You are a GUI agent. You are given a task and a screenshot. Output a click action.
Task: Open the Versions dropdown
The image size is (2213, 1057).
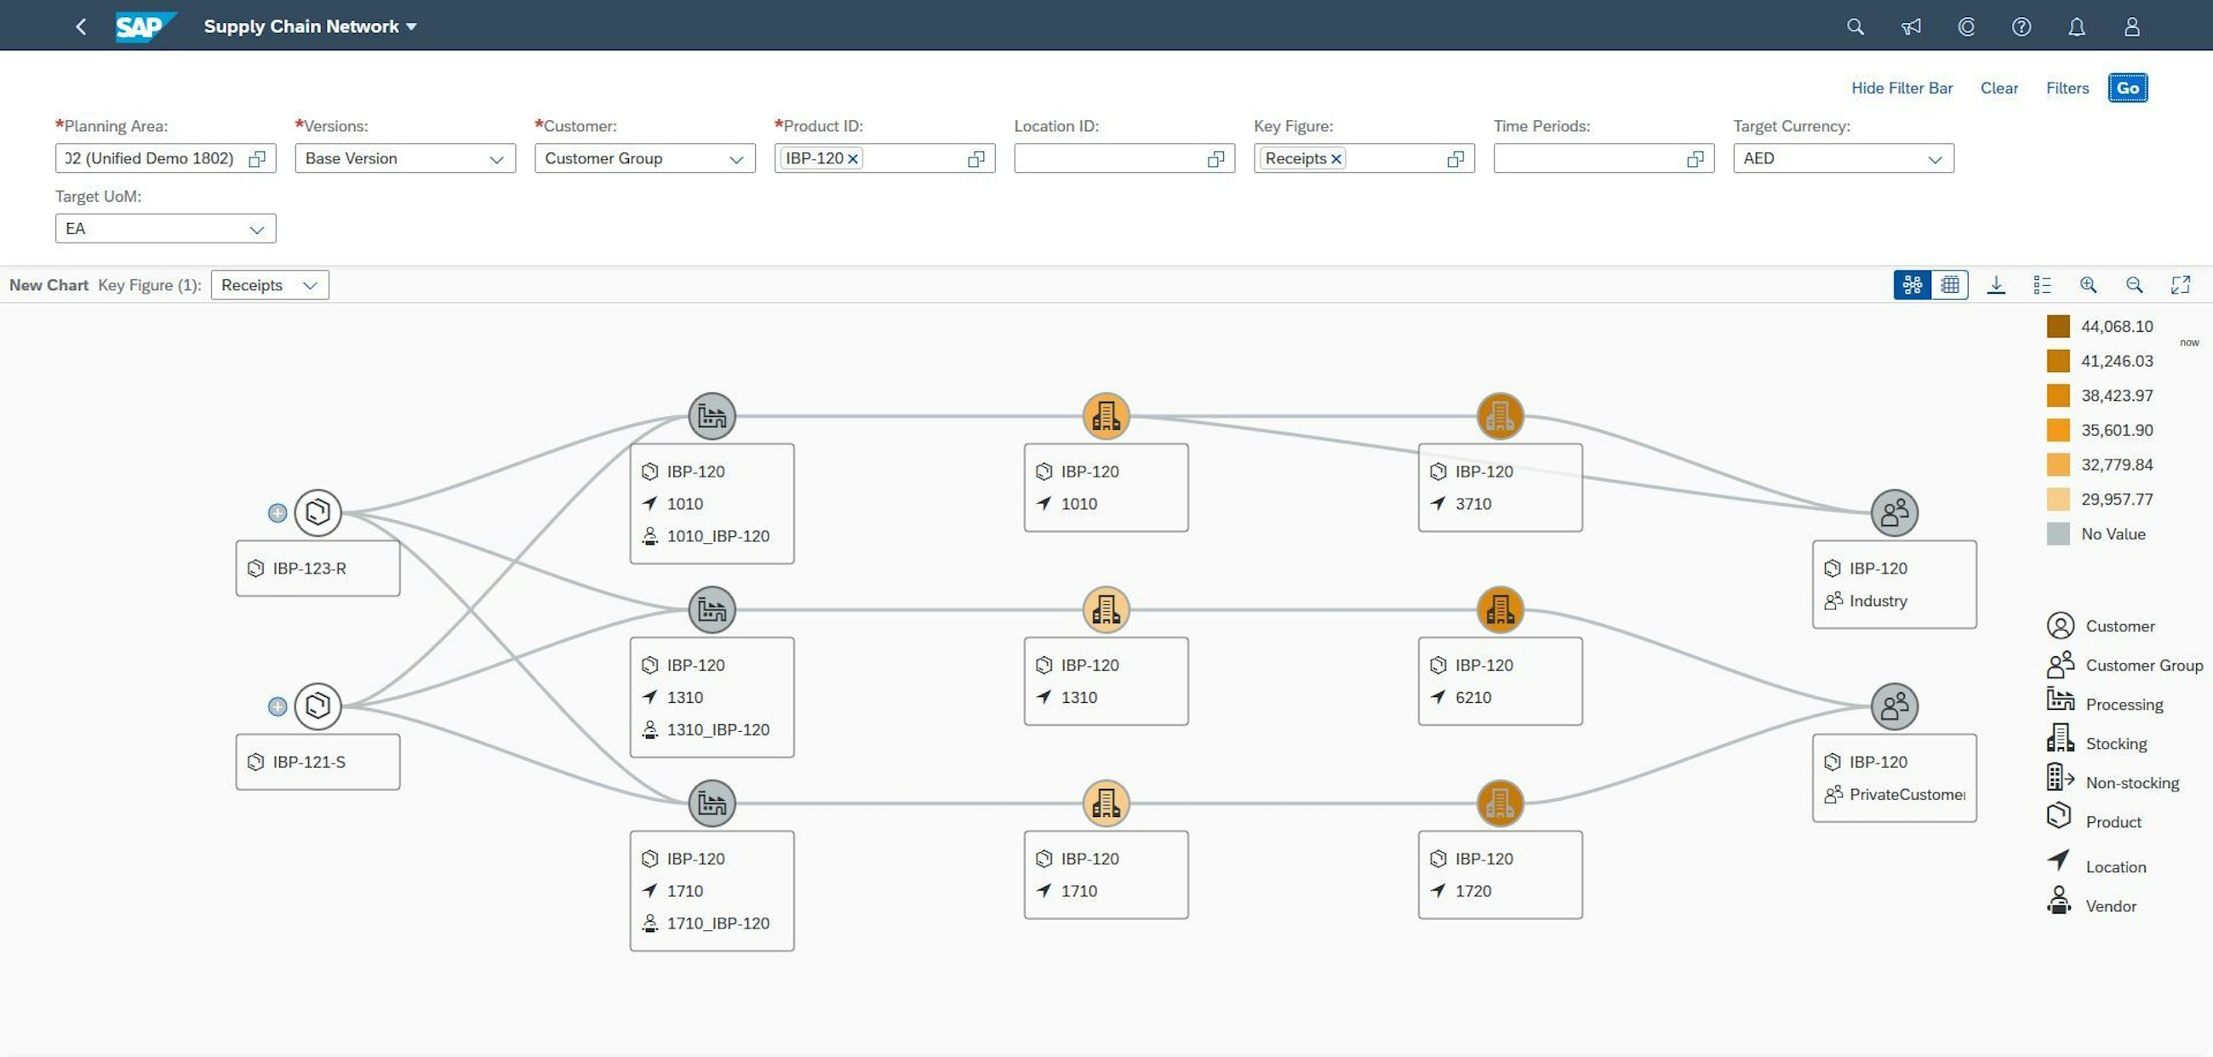tap(495, 159)
